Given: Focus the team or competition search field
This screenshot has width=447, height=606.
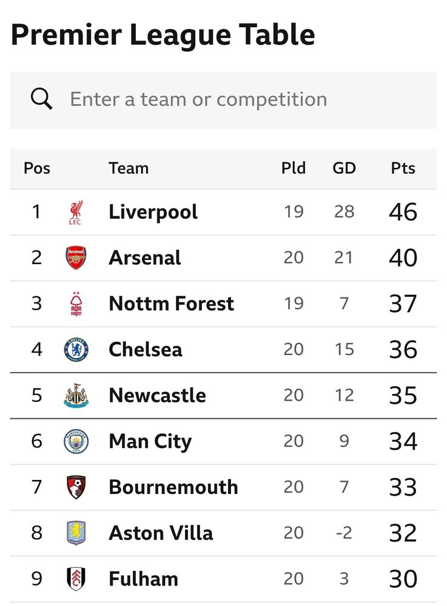Looking at the screenshot, I should (223, 100).
